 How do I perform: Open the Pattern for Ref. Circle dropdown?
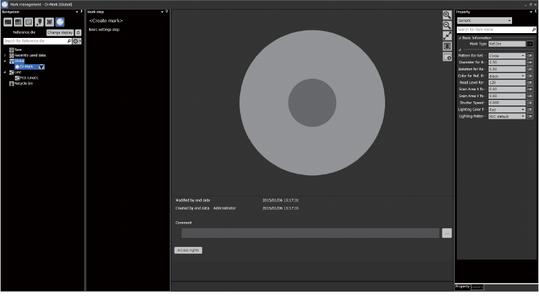507,56
